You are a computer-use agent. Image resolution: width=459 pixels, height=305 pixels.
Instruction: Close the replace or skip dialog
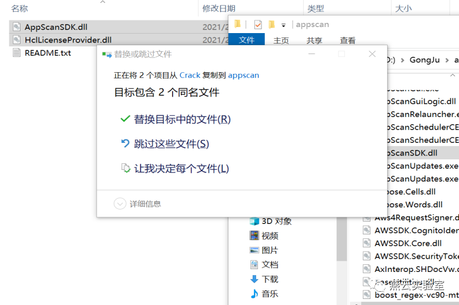[x=372, y=54]
